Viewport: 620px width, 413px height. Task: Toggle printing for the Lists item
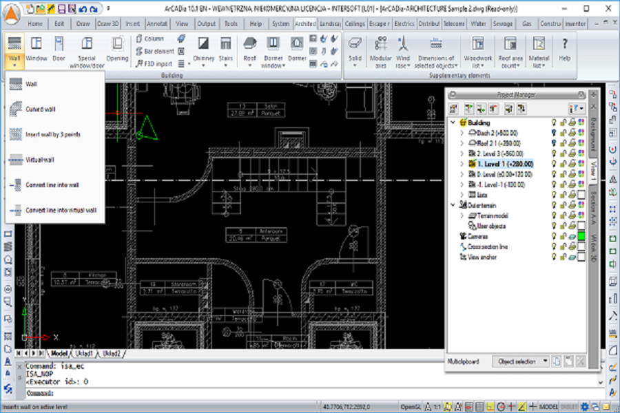(x=571, y=193)
